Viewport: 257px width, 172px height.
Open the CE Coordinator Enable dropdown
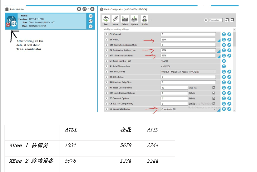188,109
